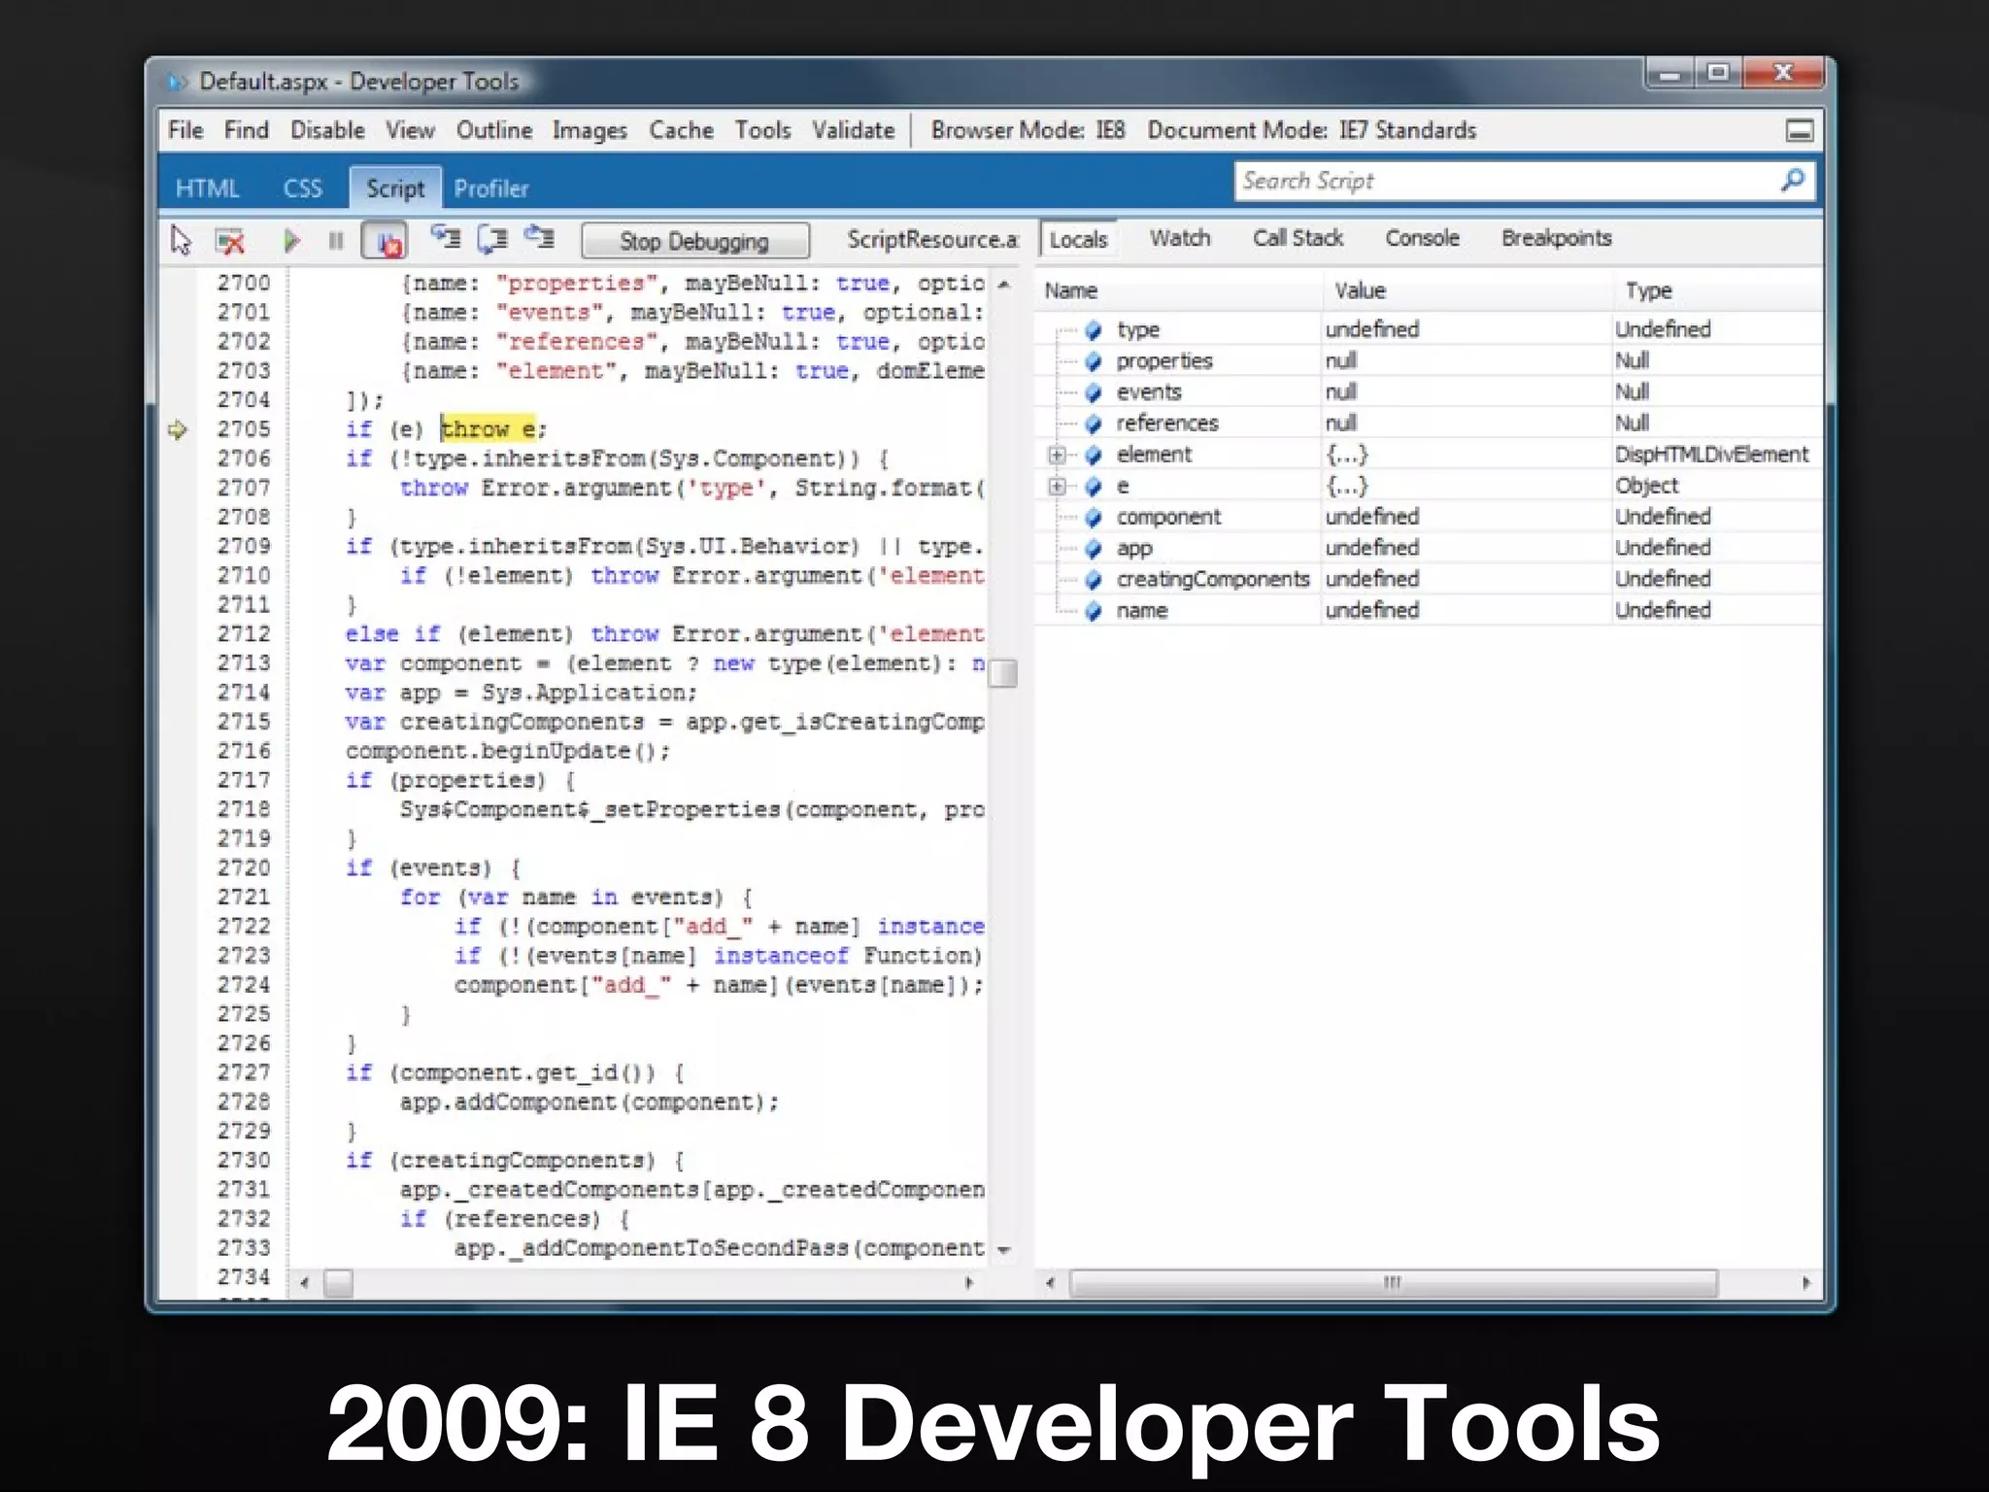Click code pane scroll up arrow
The height and width of the screenshot is (1492, 1989).
coord(1004,285)
